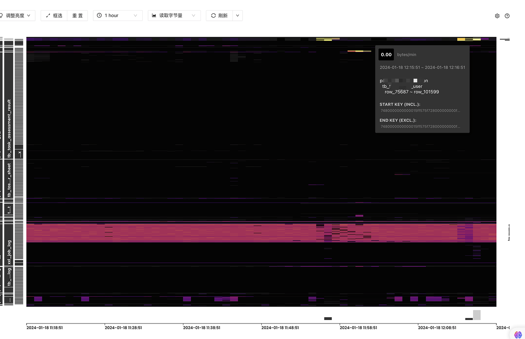The height and width of the screenshot is (339, 525).
Task: Click the 重置 reset button
Action: 78,16
